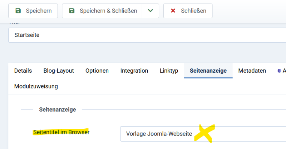Open the Optionen tab
The height and width of the screenshot is (149, 286).
97,71
